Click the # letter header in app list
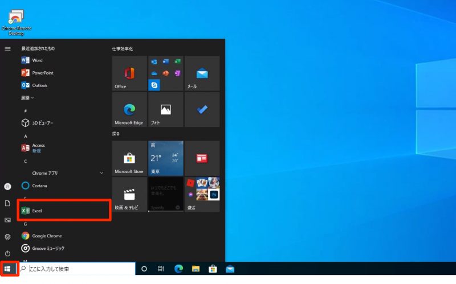Screen dimensions: 456x284 click(26, 111)
